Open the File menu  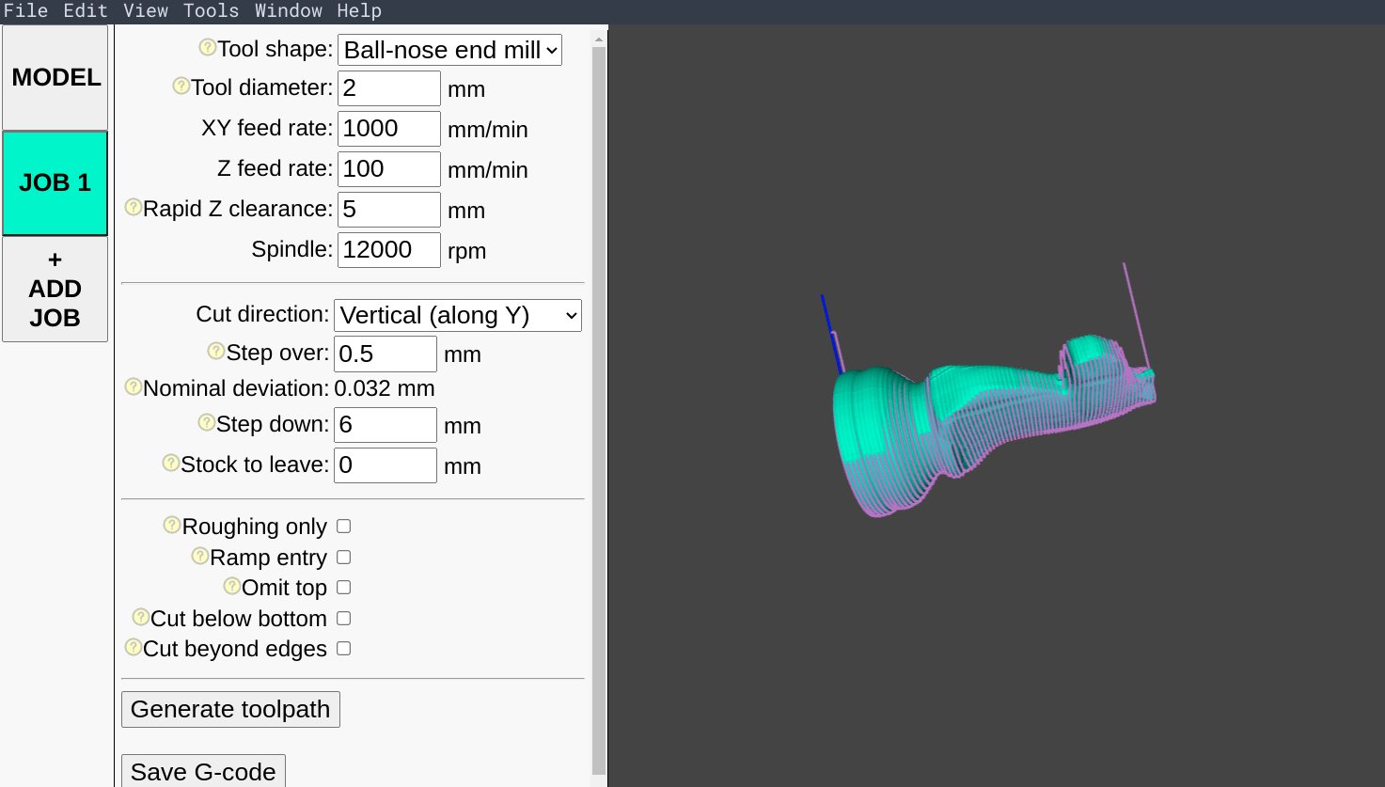pos(25,11)
